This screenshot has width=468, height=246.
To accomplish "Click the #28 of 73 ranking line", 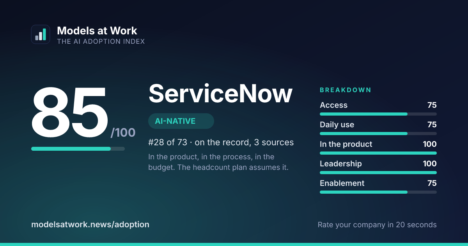I will (x=221, y=143).
